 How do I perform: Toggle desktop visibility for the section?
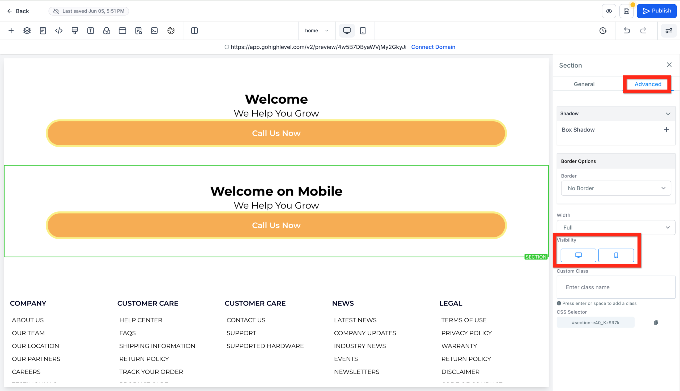578,255
